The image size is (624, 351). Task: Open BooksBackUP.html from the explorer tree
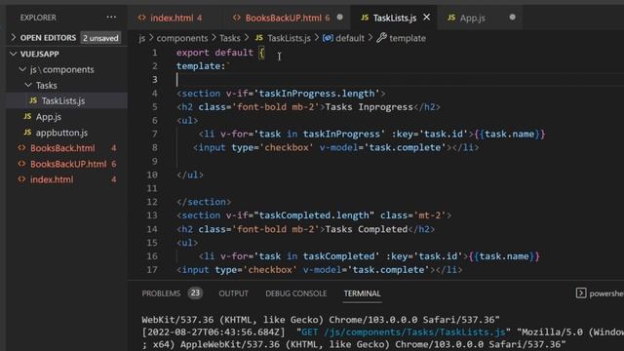(x=67, y=164)
